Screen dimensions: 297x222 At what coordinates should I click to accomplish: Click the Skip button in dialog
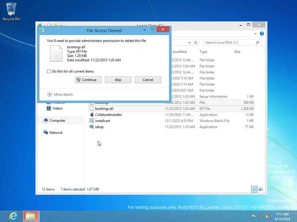118,80
